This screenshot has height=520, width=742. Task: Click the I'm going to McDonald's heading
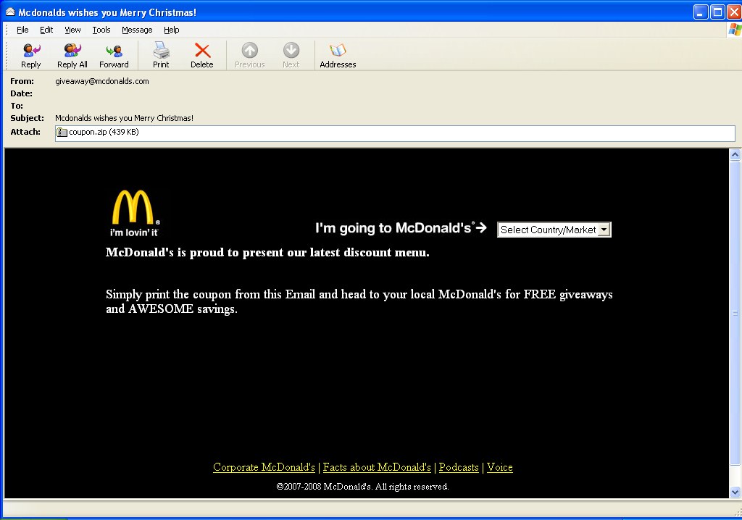click(401, 228)
